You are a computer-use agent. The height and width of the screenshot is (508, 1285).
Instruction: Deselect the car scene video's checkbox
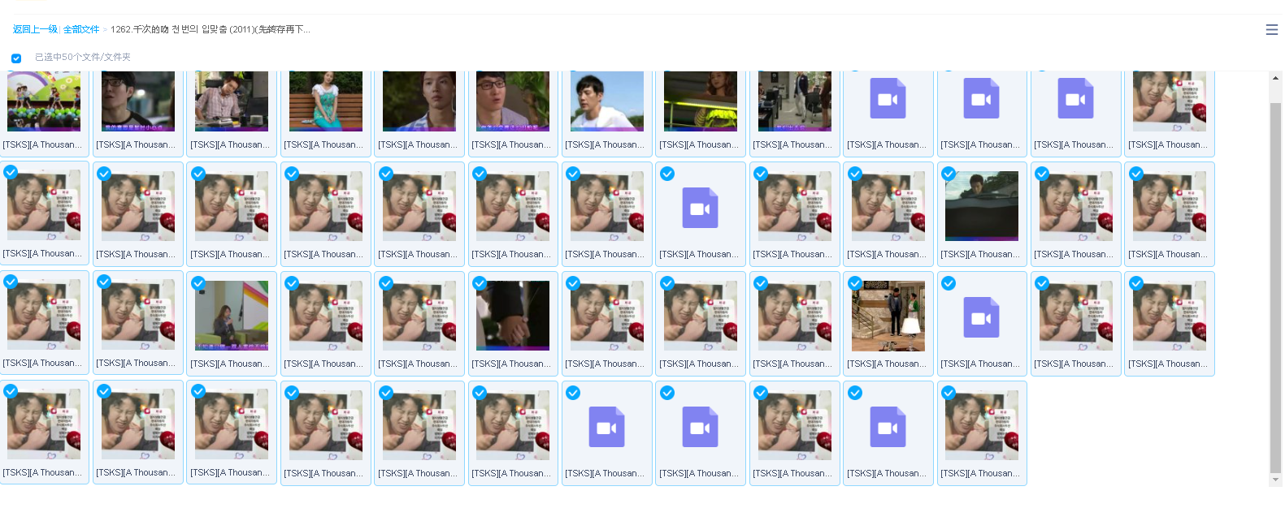pyautogui.click(x=949, y=174)
